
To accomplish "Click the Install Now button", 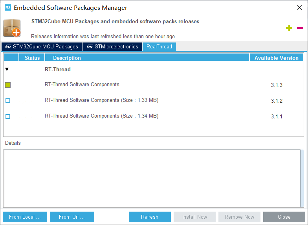I will pos(194,217).
